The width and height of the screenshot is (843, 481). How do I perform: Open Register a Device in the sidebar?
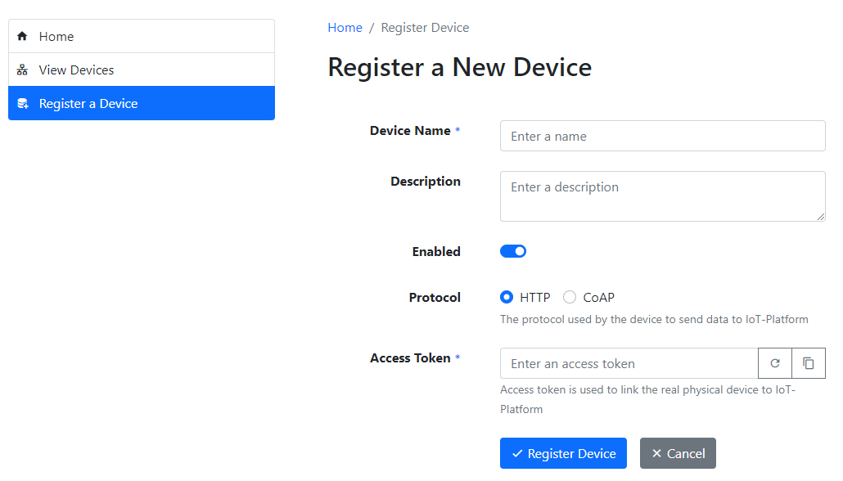(x=141, y=104)
